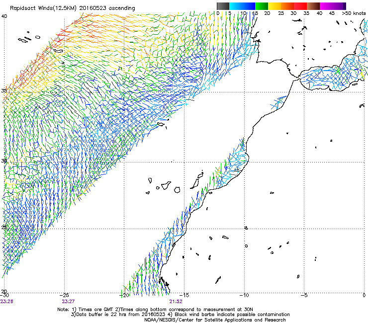Click the '45' legend scale label
Image resolution: width=368 pixels, height=323 pixels.
[332, 13]
